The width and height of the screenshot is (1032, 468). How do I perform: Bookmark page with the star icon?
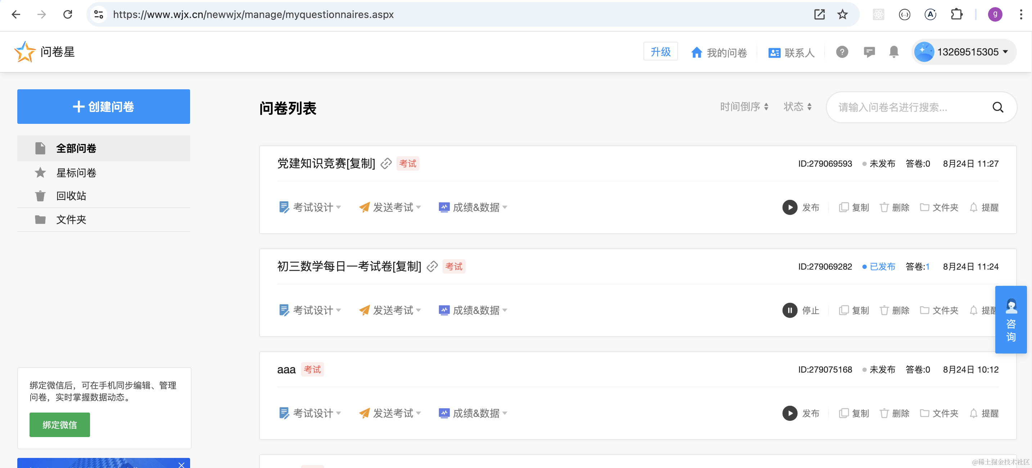coord(842,14)
